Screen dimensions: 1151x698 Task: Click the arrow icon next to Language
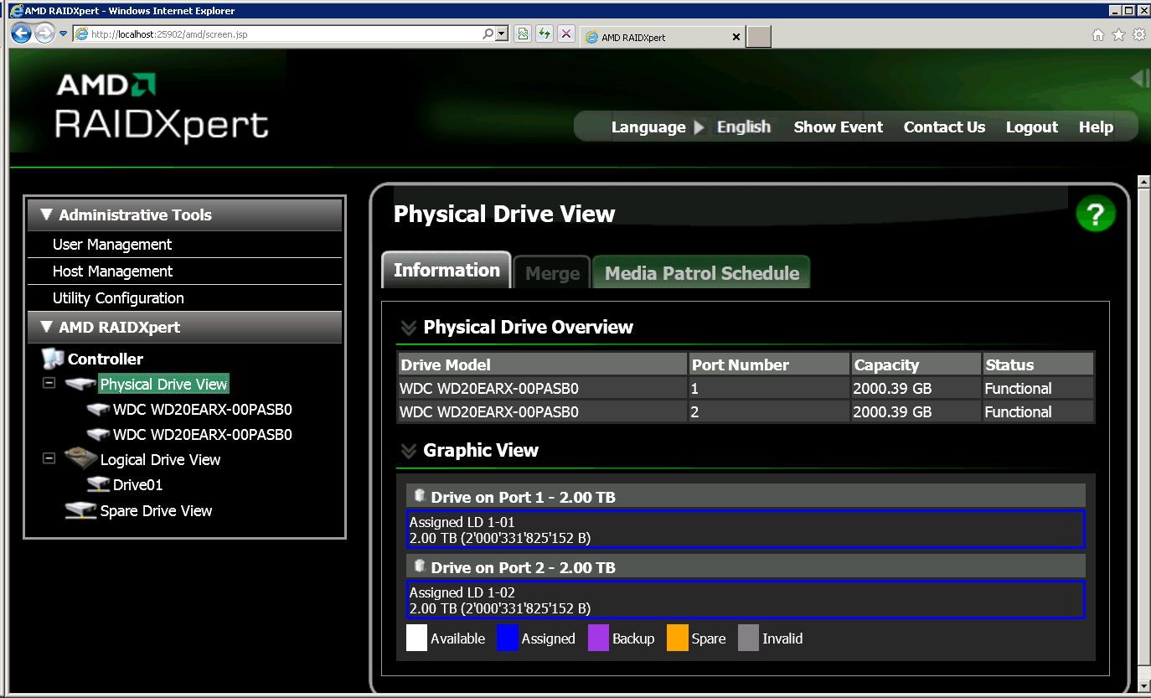point(699,127)
